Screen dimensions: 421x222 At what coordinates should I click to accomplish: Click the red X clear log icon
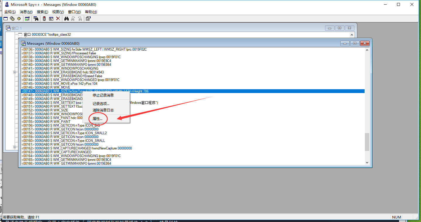(x=58, y=19)
